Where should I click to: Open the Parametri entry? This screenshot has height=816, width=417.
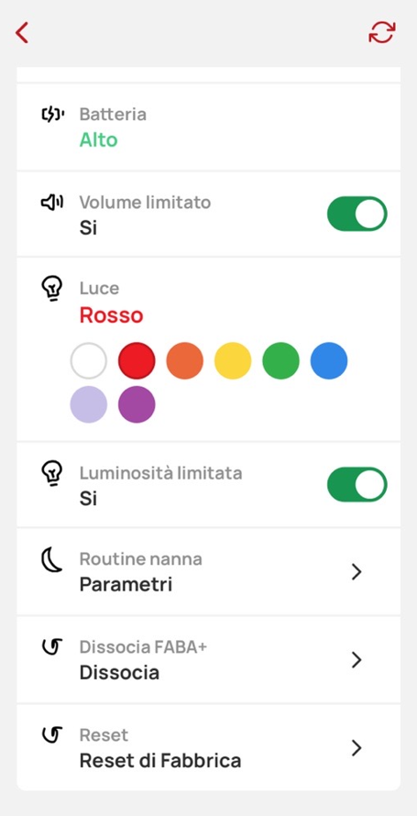coord(126,584)
